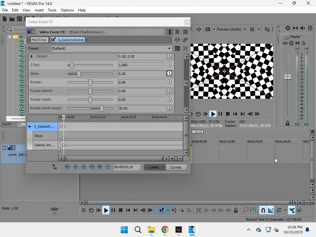Screen dimensions: 316x237
Task: Play the video preview
Action: pos(213,114)
